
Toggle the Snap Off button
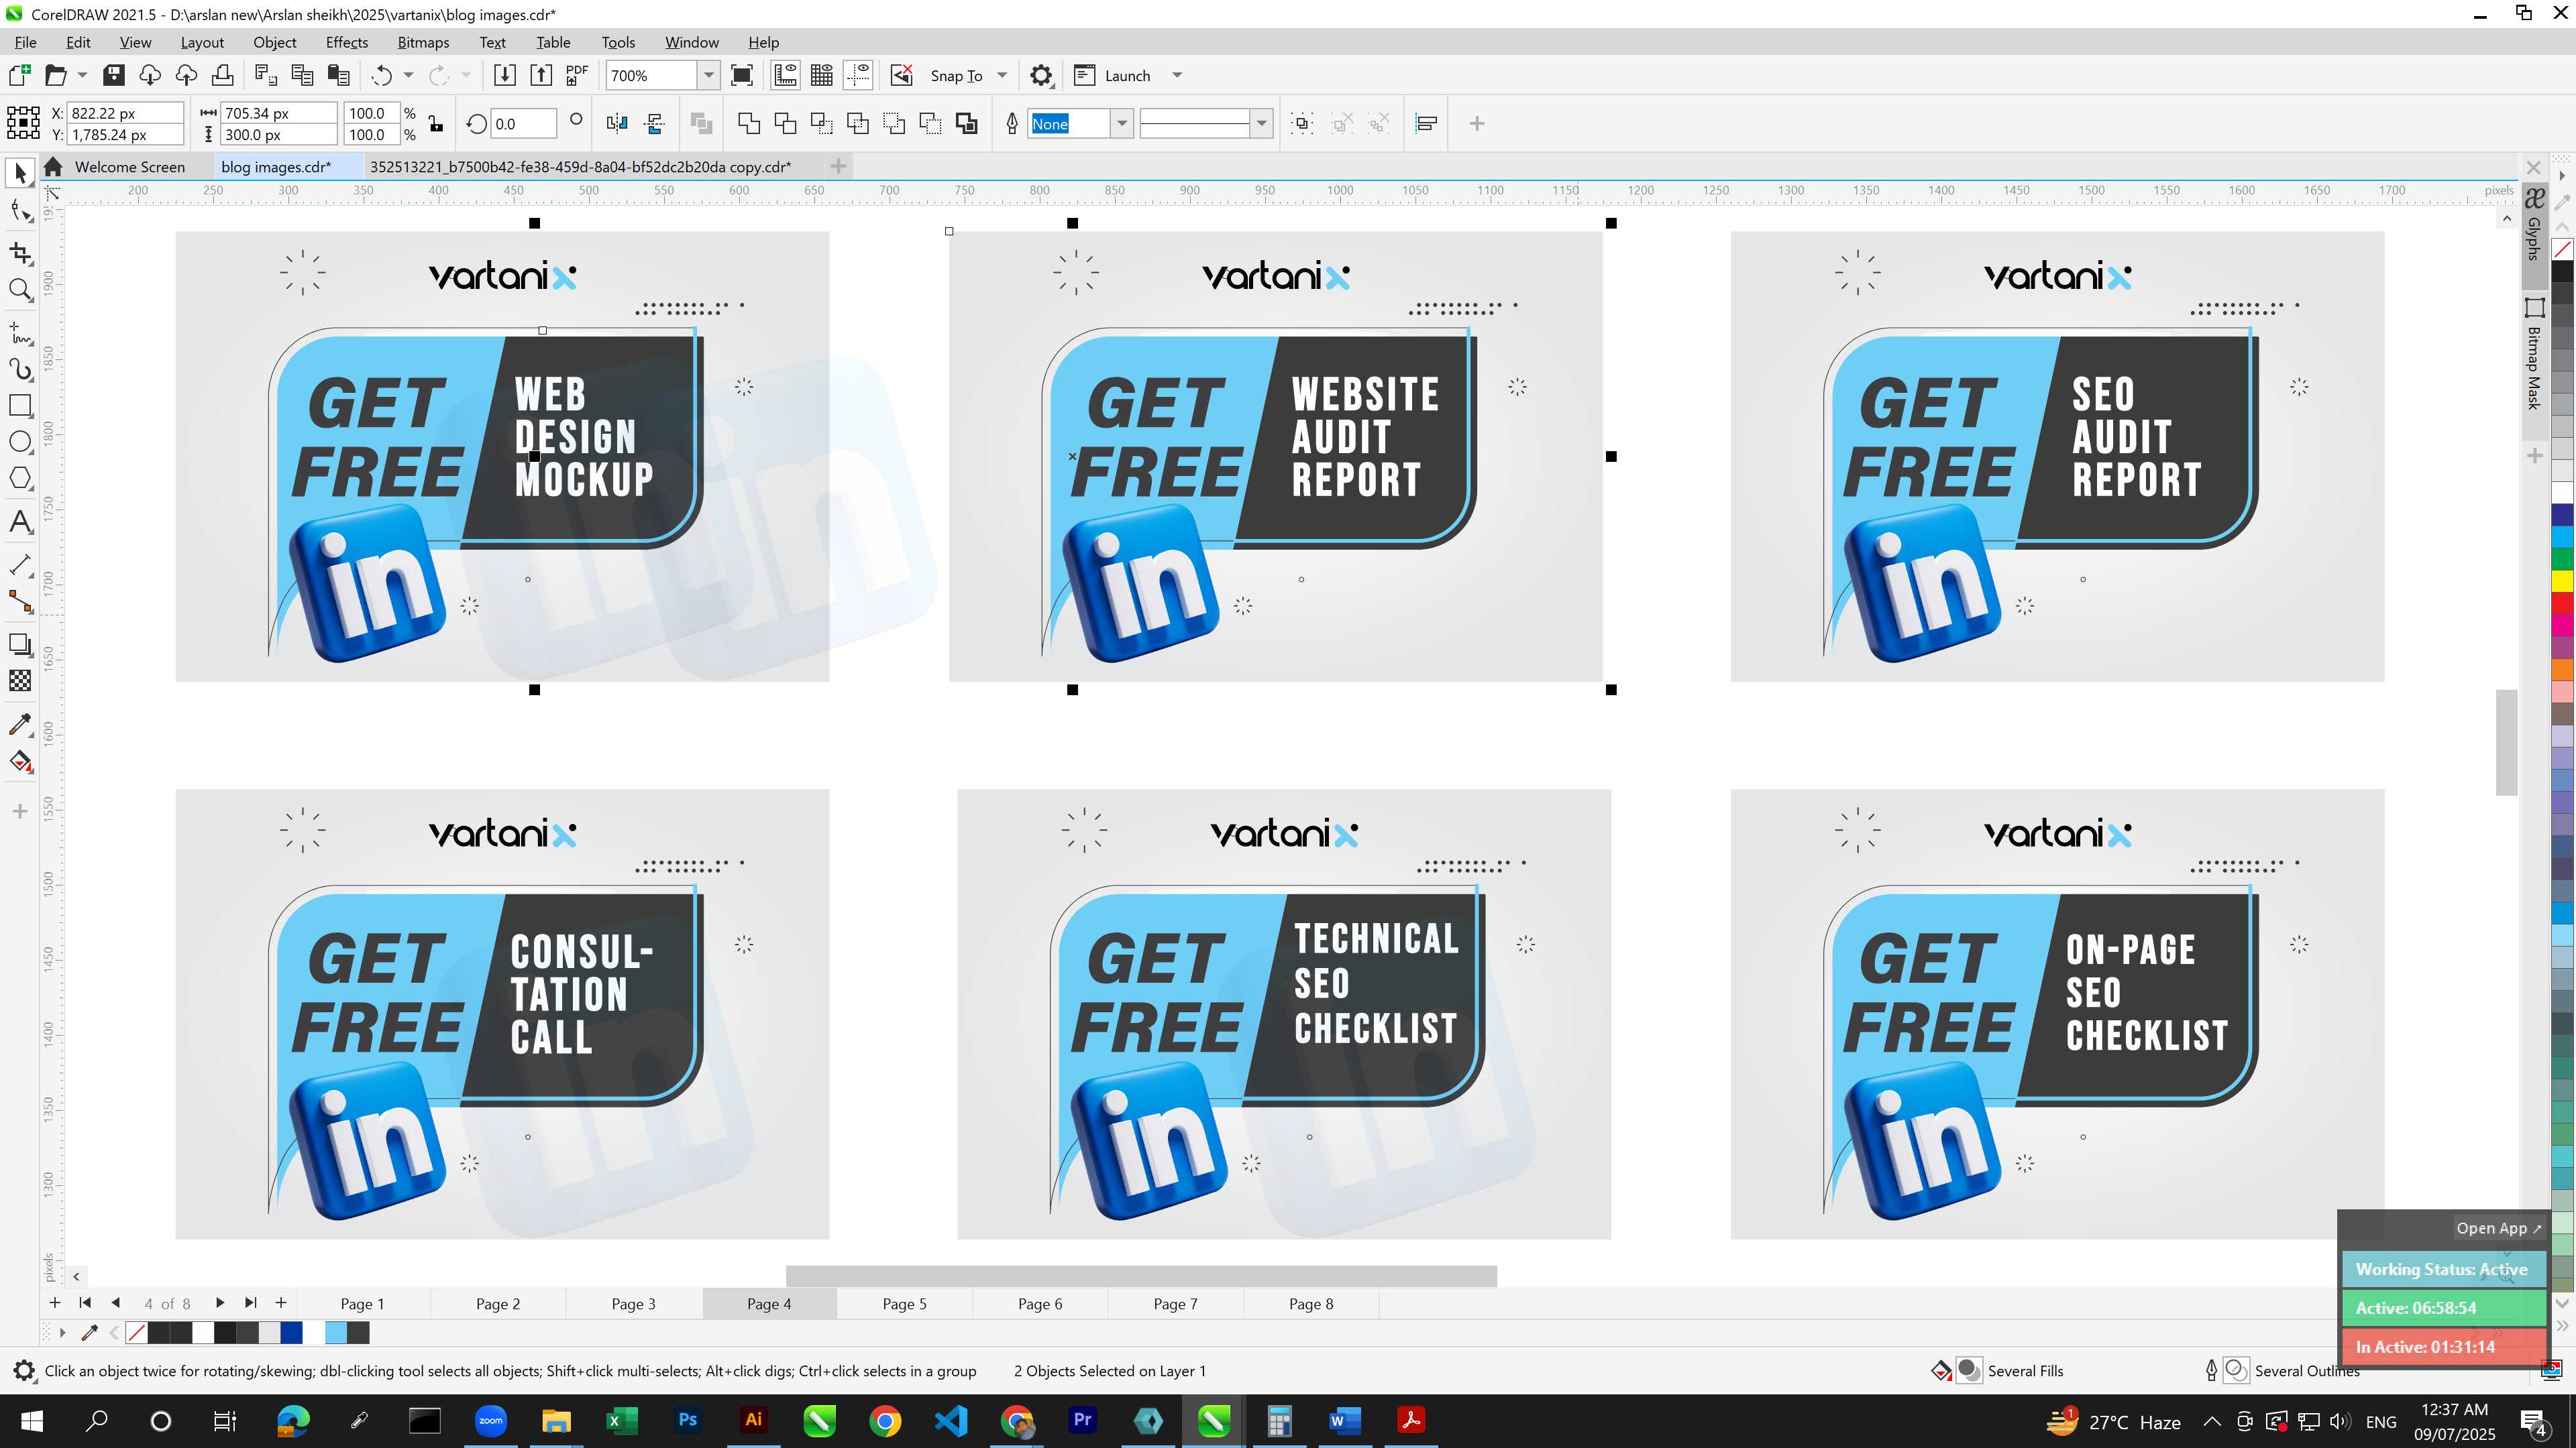pos(902,75)
